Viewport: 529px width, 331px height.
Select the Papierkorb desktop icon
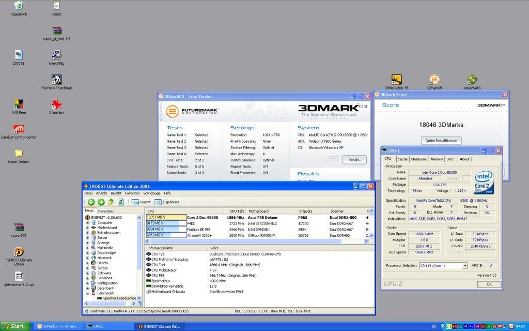19,8
